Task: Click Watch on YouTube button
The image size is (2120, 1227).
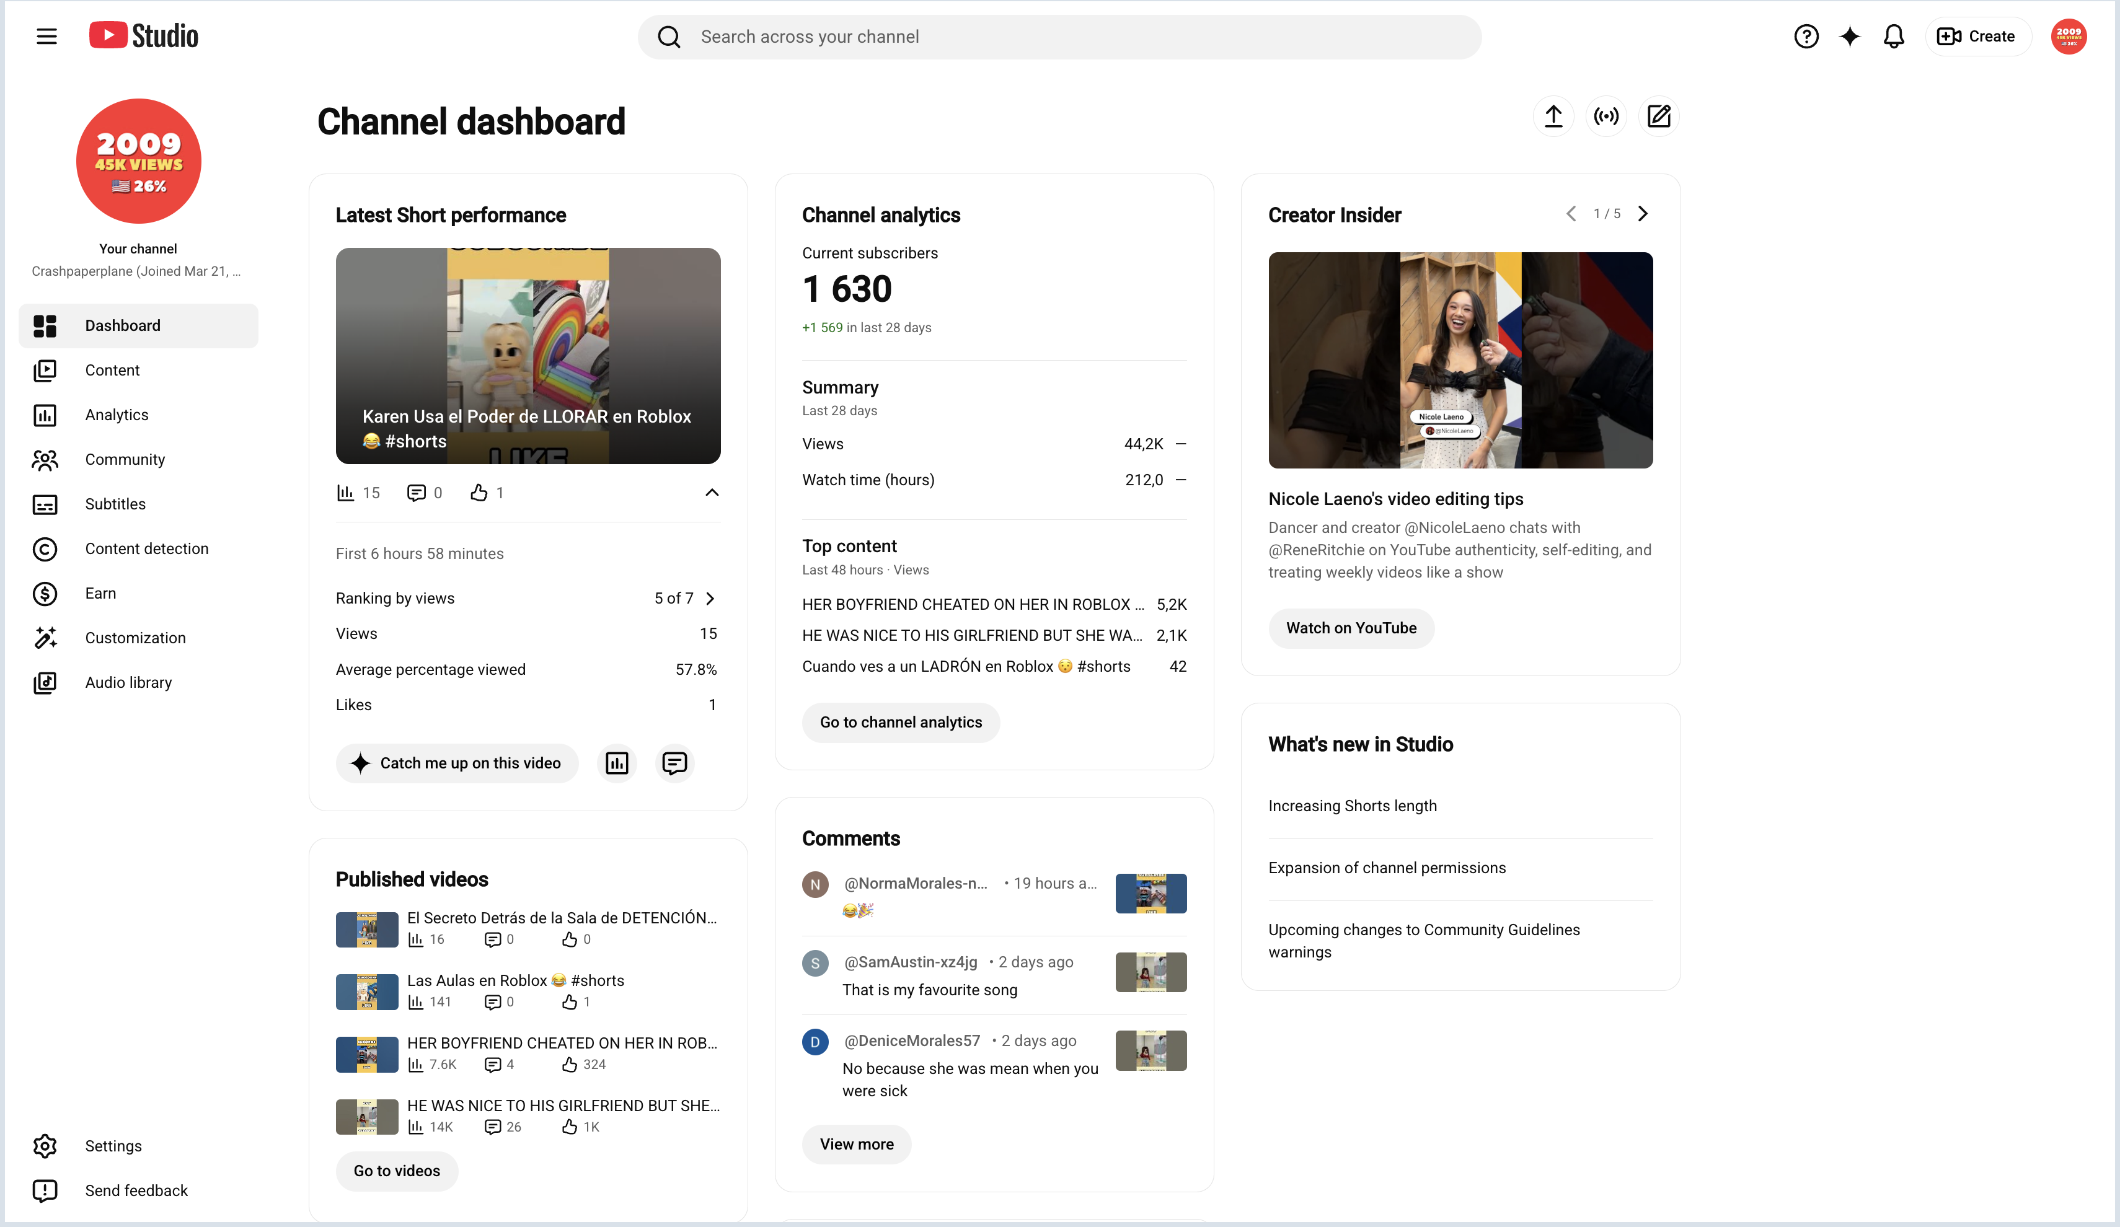Action: click(1350, 628)
